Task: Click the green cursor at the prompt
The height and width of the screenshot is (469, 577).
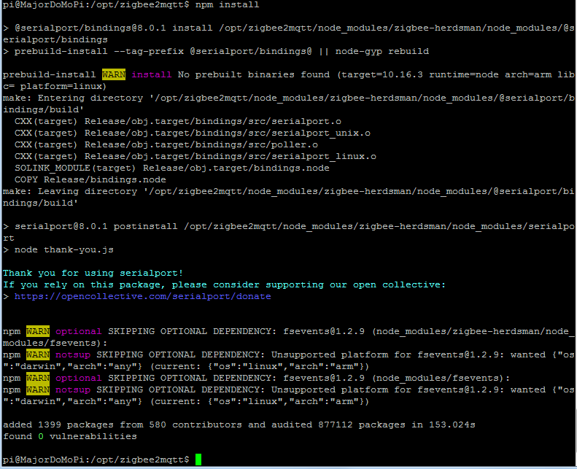Action: tap(198, 460)
